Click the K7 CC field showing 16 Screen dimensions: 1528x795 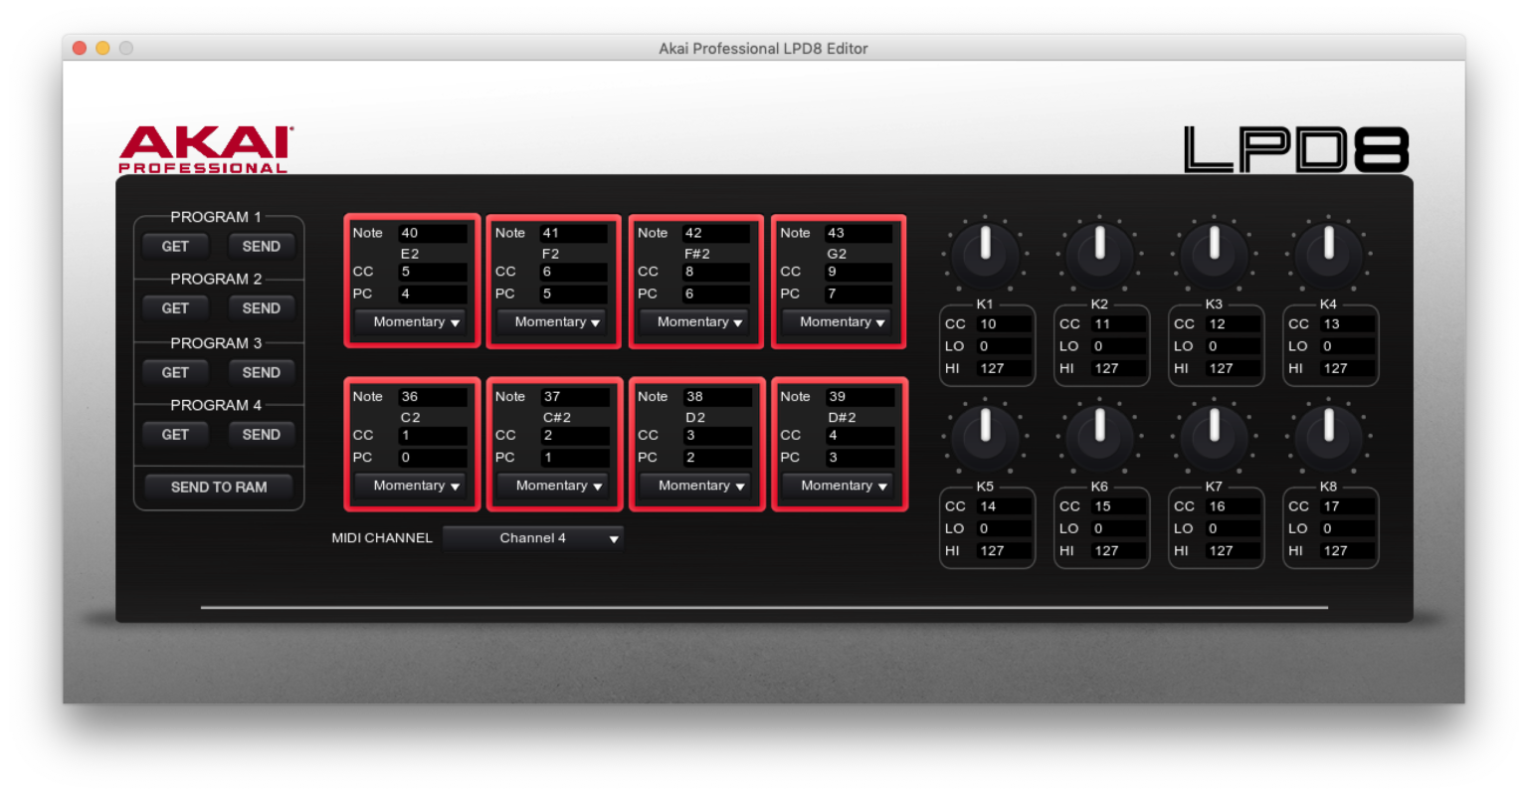point(1233,506)
